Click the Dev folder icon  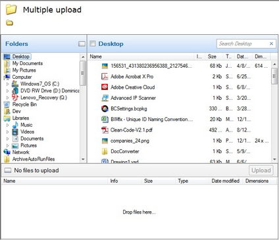point(7,111)
